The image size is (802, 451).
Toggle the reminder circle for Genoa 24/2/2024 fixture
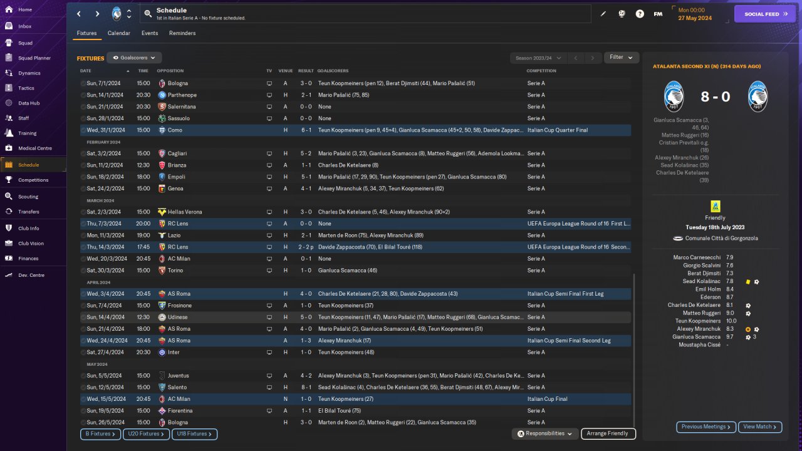83,189
